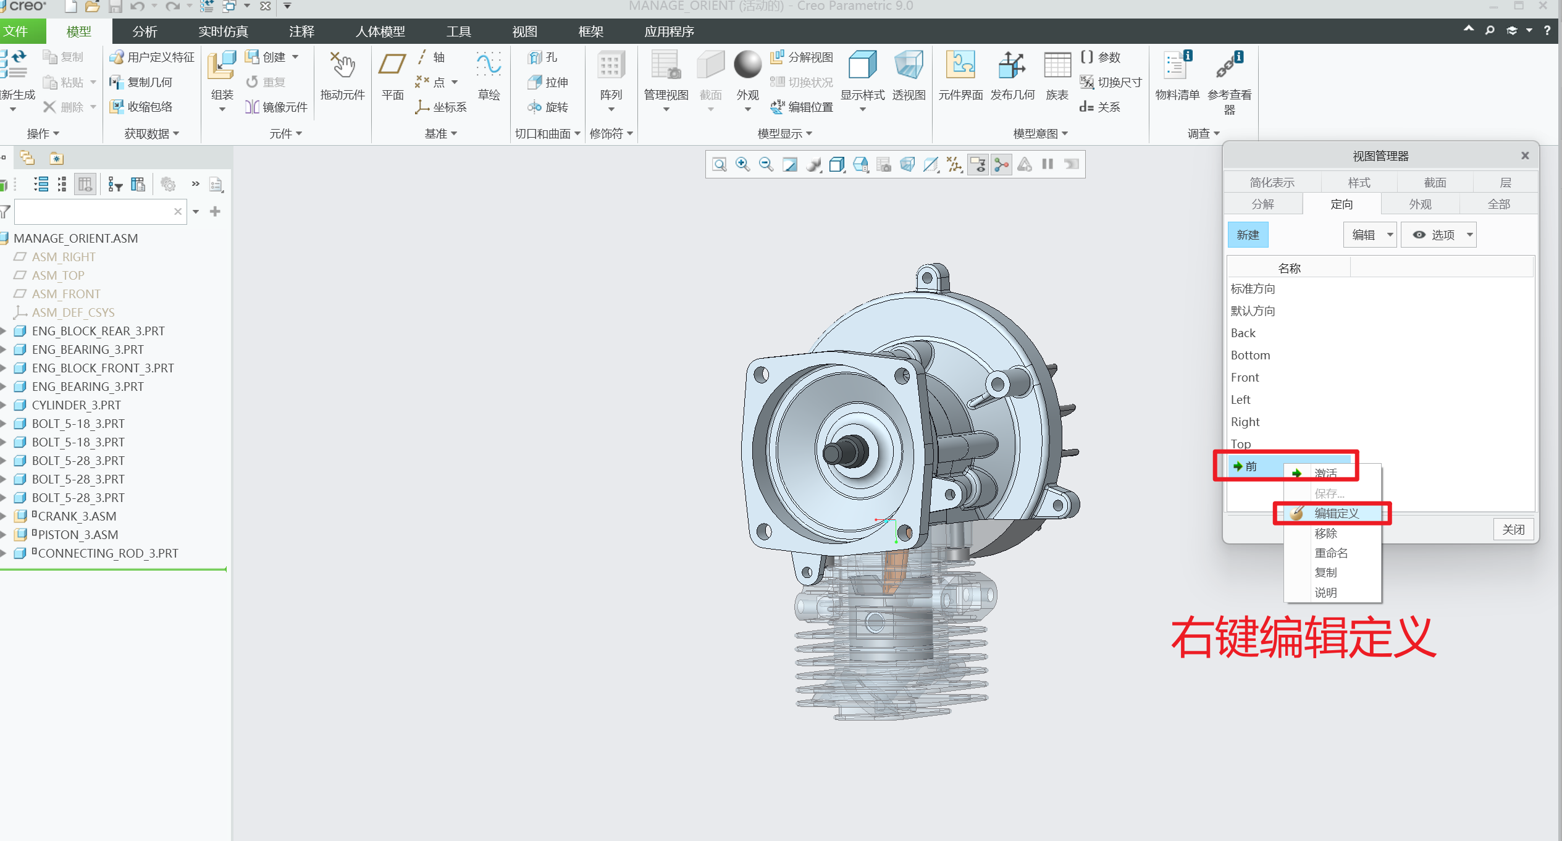Screen dimensions: 1562x841
Task: Open the 选项 dropdown in View Manager
Action: [x=1438, y=235]
